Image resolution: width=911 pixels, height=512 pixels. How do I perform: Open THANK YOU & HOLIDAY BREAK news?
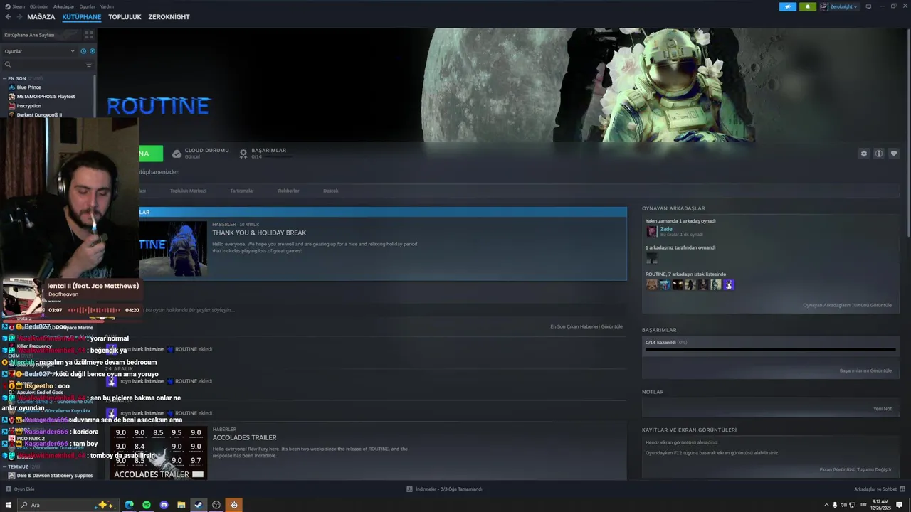tap(259, 233)
